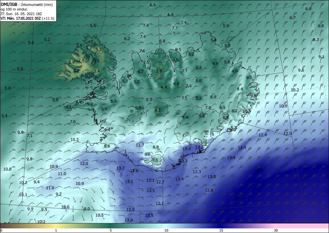The image size is (329, 233).
Task: Select the 7.6 map value
Action: [x=142, y=51]
